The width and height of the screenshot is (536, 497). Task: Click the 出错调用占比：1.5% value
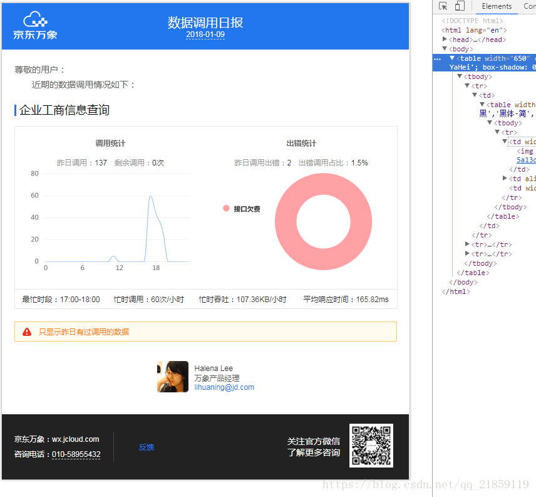pyautogui.click(x=333, y=163)
